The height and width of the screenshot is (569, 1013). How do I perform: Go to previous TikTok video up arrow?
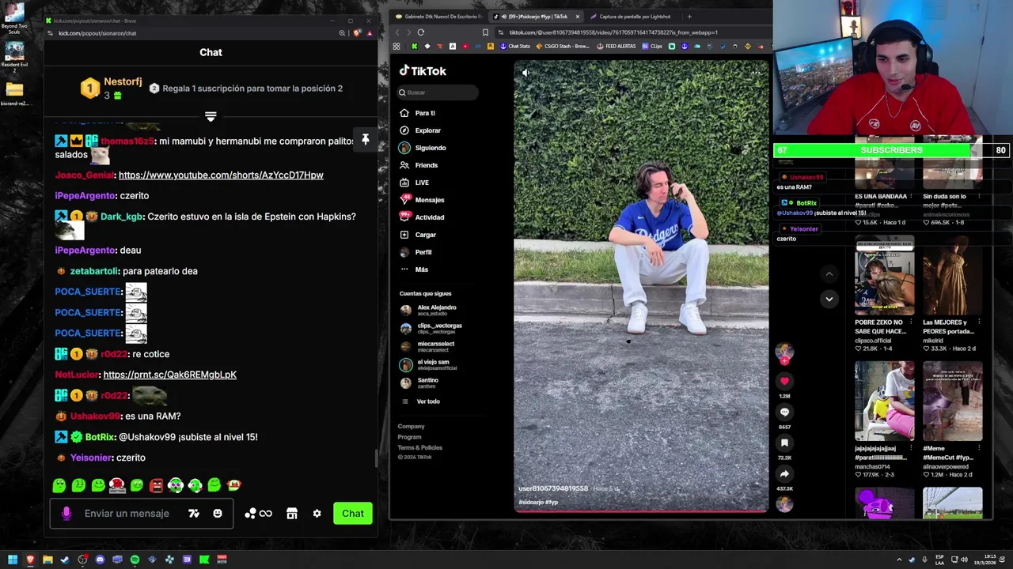coord(829,274)
